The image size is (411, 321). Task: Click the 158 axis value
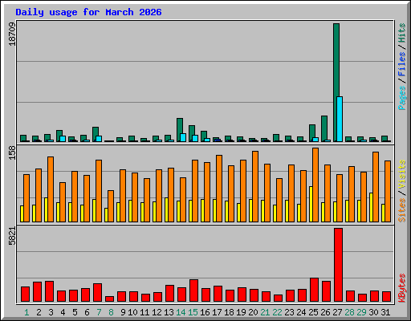(x=12, y=152)
